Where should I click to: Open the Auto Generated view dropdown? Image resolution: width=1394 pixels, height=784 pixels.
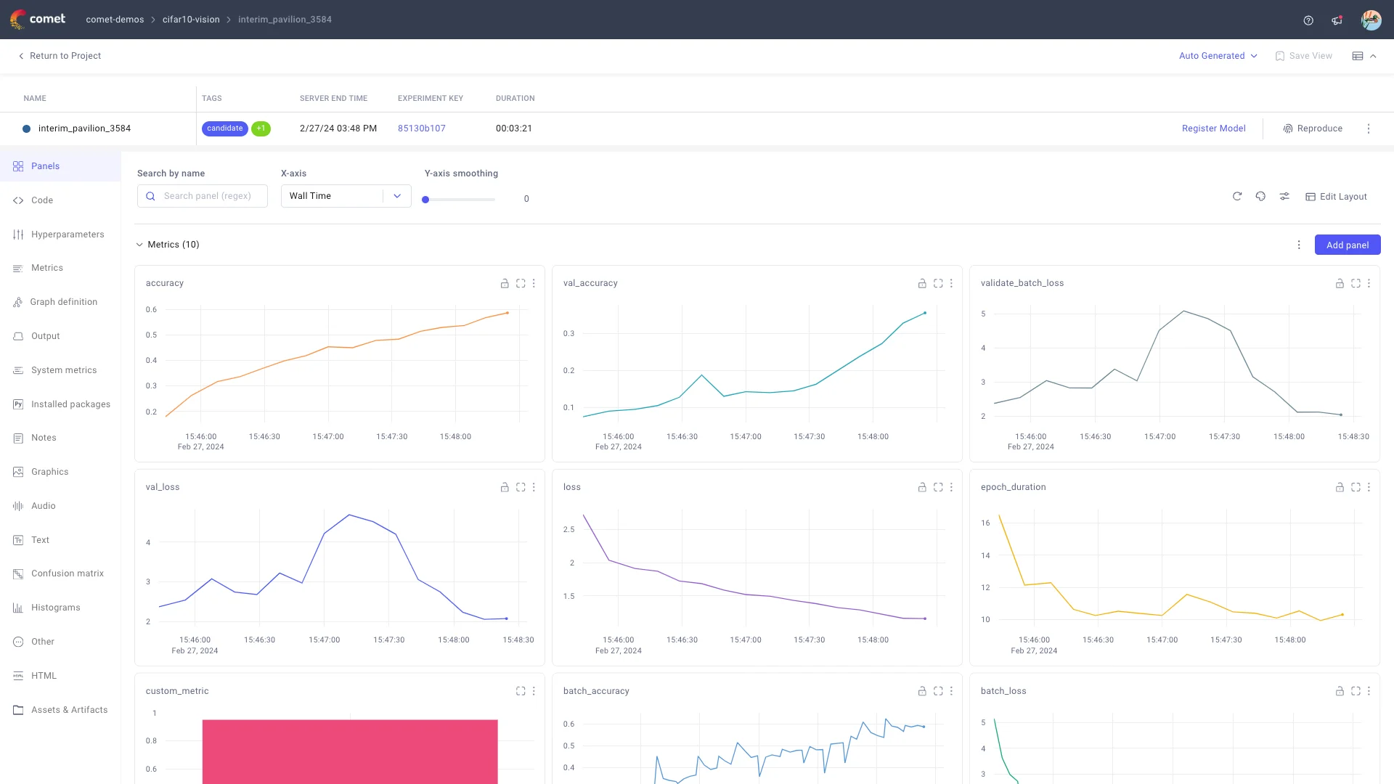(1218, 56)
